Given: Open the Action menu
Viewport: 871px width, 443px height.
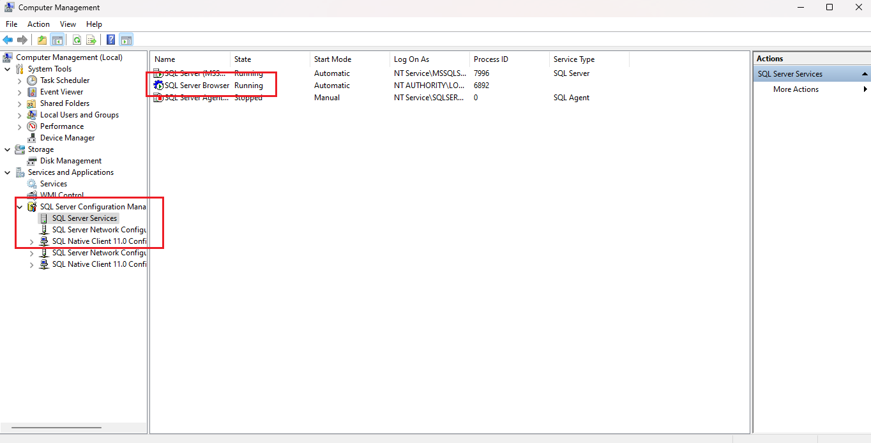Looking at the screenshot, I should [38, 24].
